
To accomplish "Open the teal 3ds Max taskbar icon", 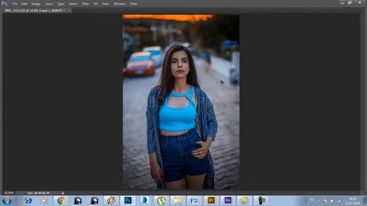I will point(145,201).
